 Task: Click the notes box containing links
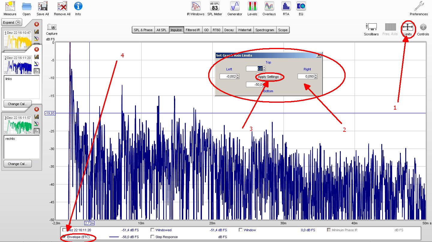[x=22, y=87]
